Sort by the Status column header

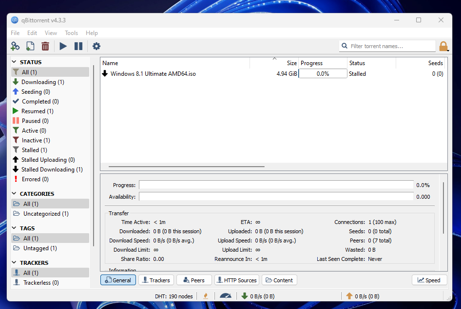coord(372,63)
